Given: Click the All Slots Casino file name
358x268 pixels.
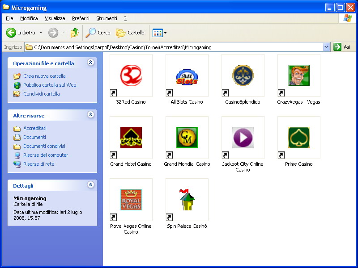Looking at the screenshot, I should click(x=187, y=102).
